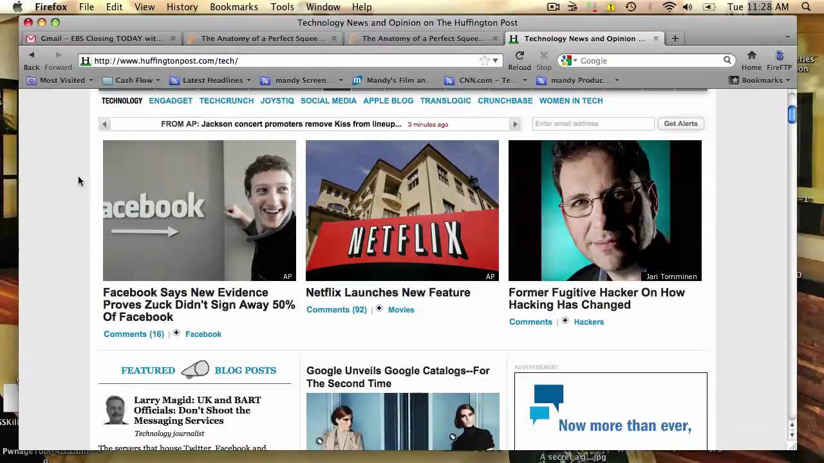The width and height of the screenshot is (824, 463).
Task: Click the vertical scrollbar thumb
Action: [792, 114]
